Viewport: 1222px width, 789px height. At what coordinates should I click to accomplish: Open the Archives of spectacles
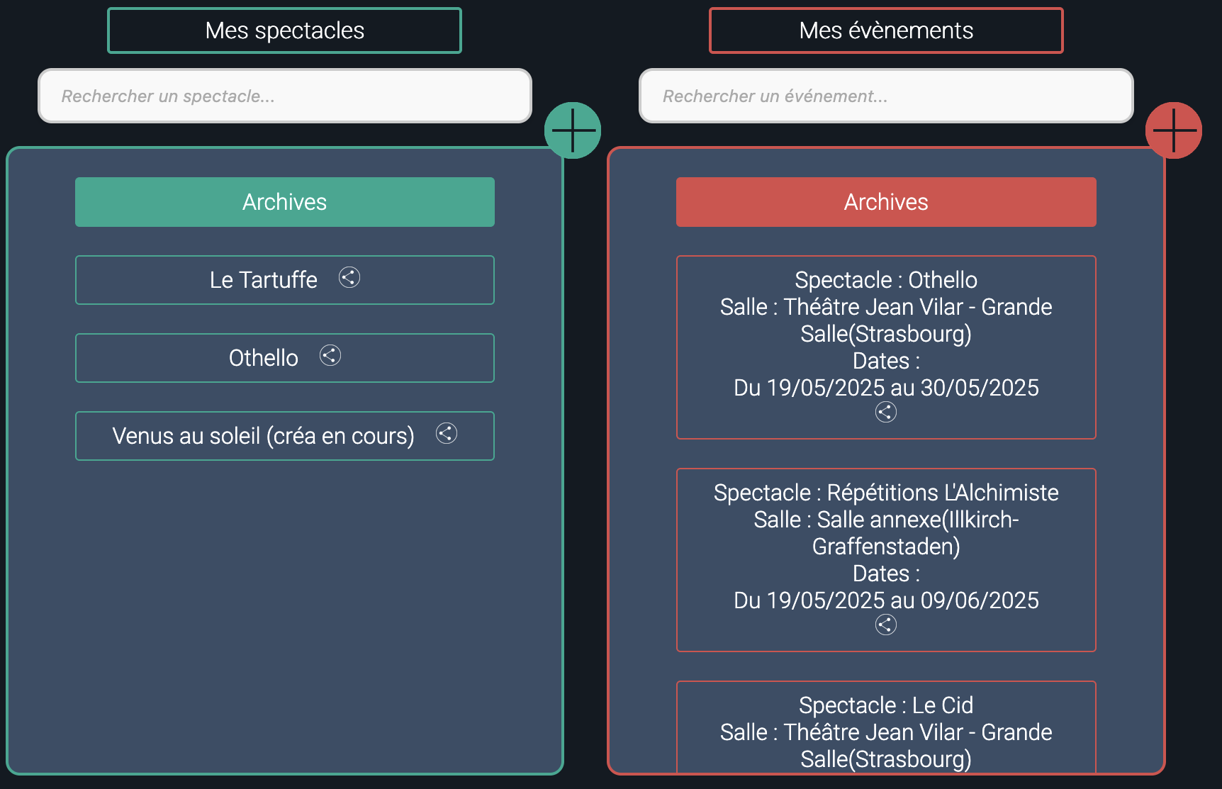click(x=284, y=202)
